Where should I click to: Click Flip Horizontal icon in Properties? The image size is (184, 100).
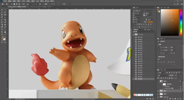click(171, 53)
